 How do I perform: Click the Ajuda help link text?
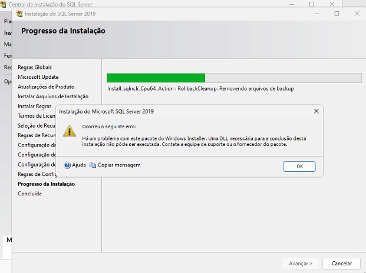79,165
